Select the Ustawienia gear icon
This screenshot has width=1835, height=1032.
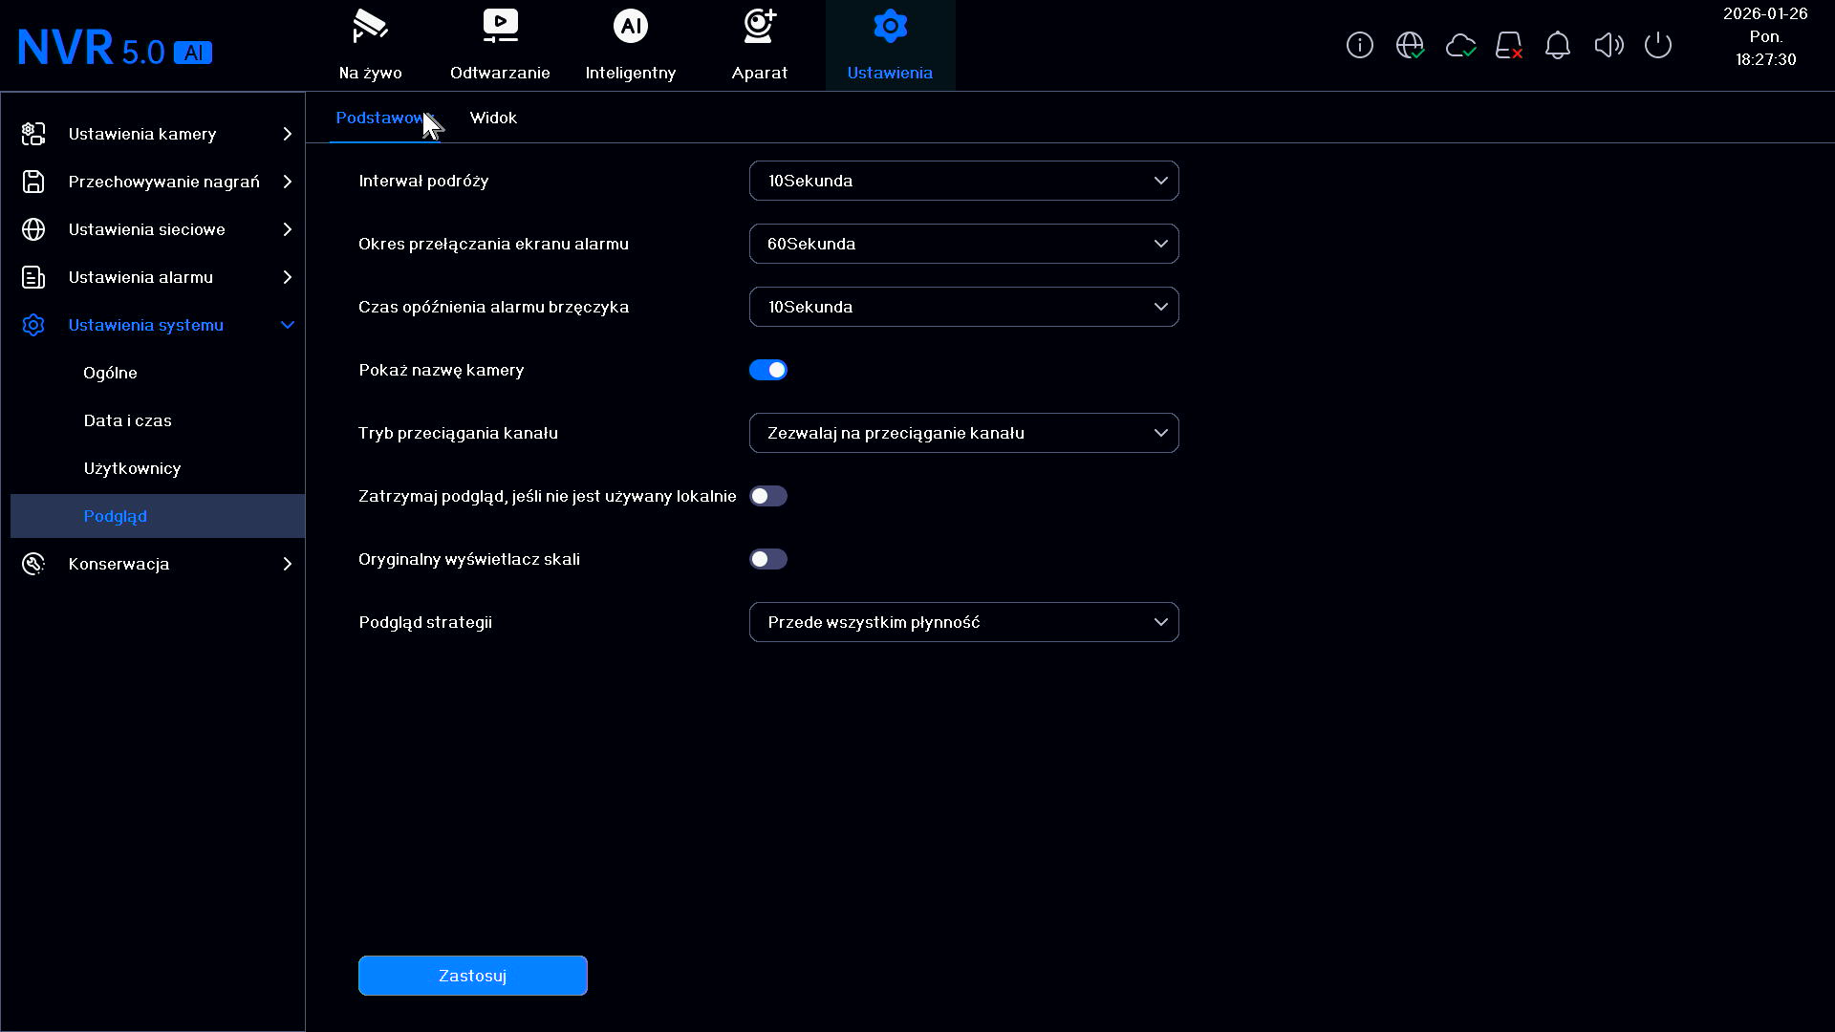[x=890, y=27]
